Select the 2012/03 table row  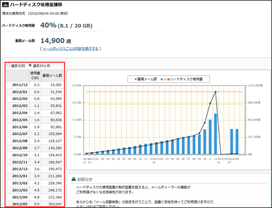(x=35, y=106)
